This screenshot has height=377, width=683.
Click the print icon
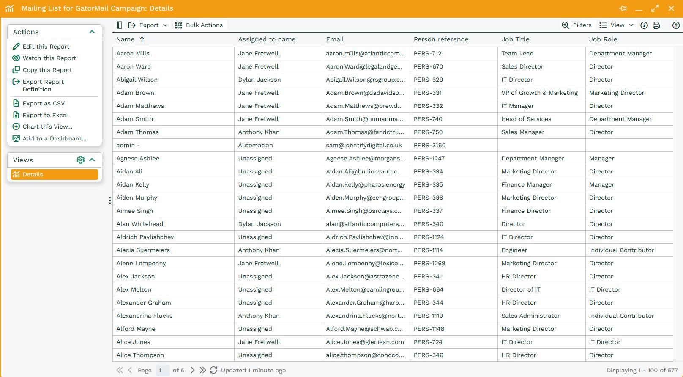656,25
